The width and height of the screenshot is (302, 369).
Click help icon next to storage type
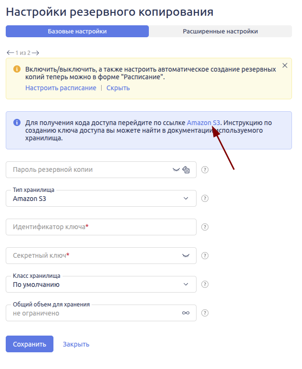click(205, 199)
